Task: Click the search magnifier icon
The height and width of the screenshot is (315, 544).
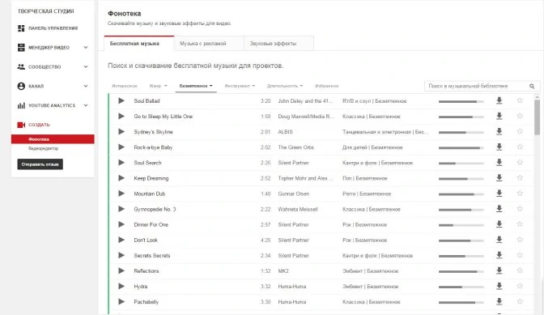Action: pyautogui.click(x=532, y=86)
